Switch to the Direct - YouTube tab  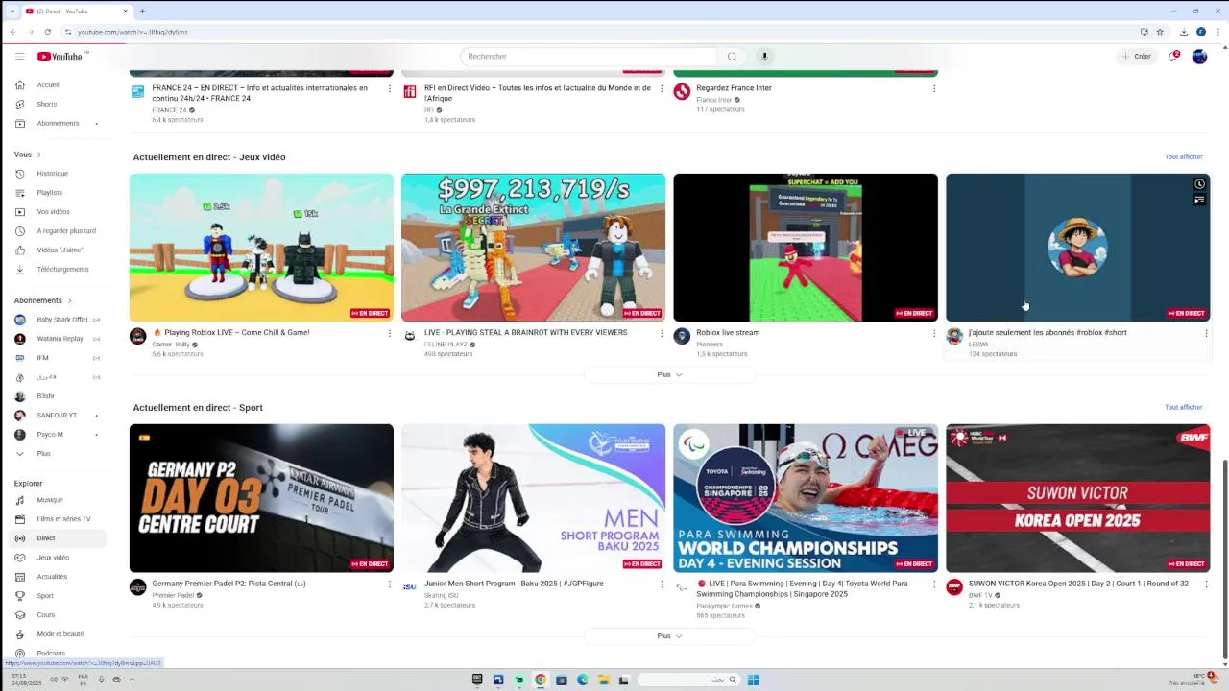[77, 12]
